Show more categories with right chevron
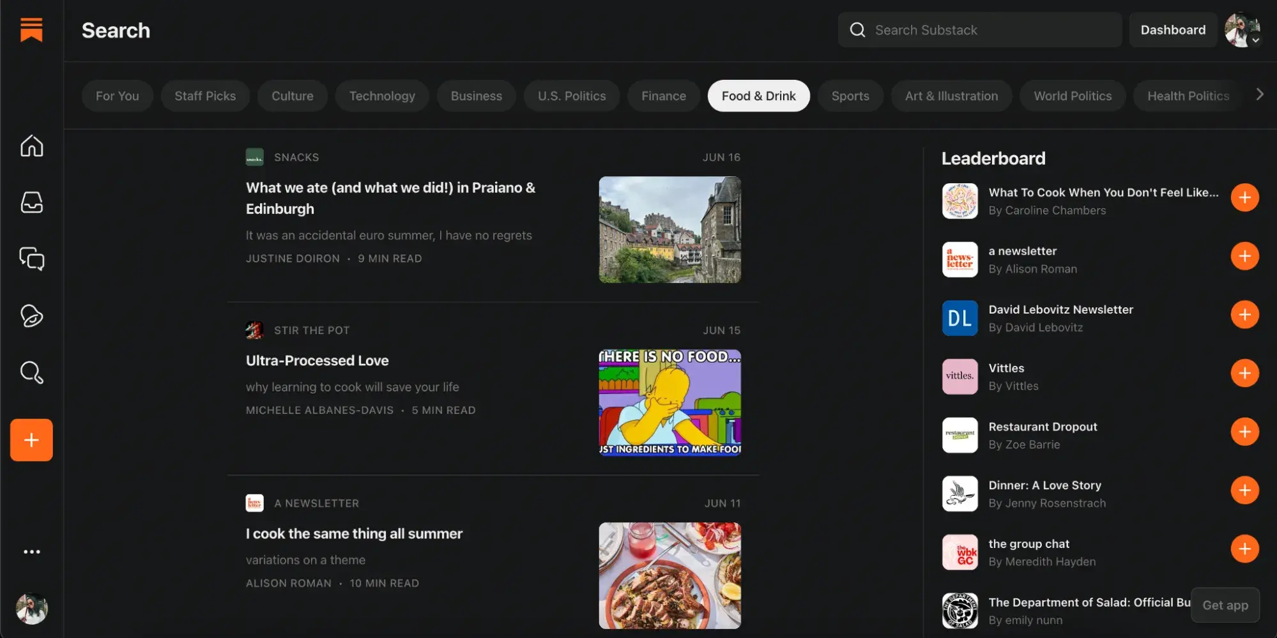The width and height of the screenshot is (1277, 638). [1259, 95]
